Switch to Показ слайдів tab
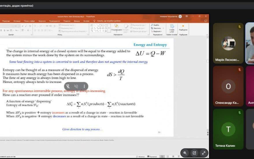254x159 pixels. pyautogui.click(x=30, y=21)
